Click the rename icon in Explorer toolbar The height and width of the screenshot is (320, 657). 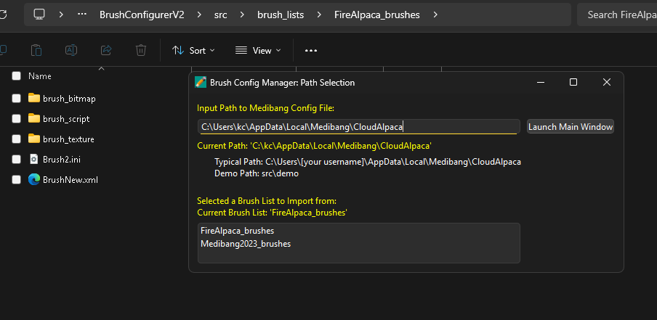pyautogui.click(x=70, y=51)
